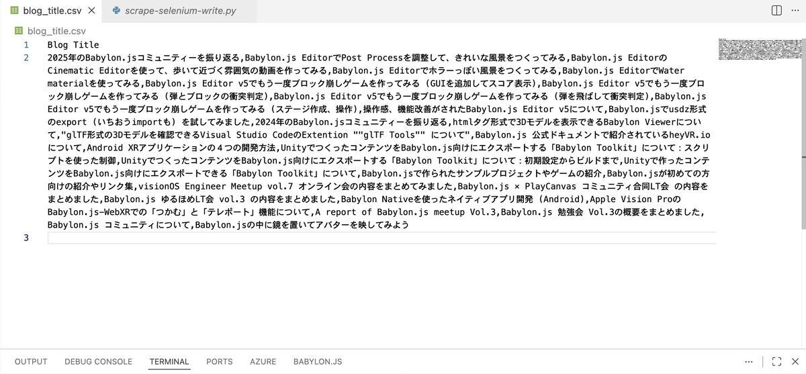Close the blog_title.csv tab
Viewport: 806px width, 374px height.
pyautogui.click(x=92, y=11)
